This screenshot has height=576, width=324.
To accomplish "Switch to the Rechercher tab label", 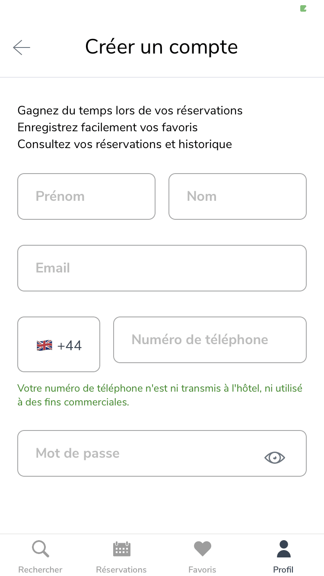I will (x=41, y=570).
